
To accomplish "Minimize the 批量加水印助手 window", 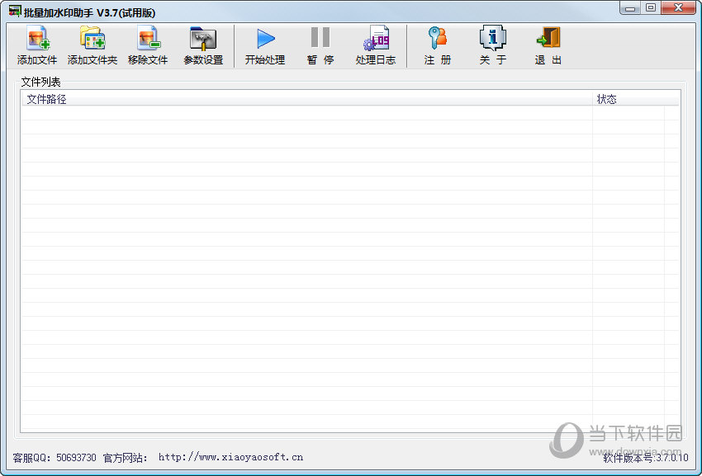I will 631,8.
